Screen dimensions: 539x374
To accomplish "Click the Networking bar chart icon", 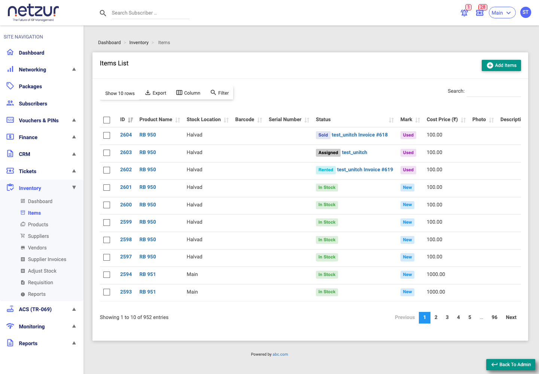I will [x=10, y=69].
